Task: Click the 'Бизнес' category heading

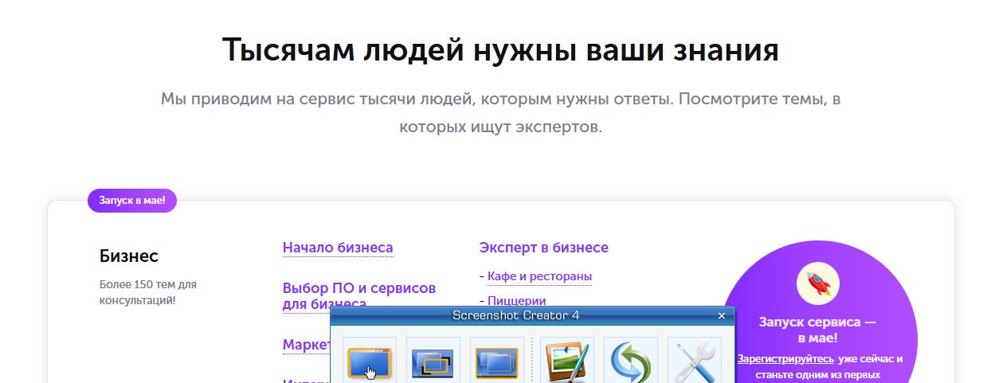Action: (129, 256)
